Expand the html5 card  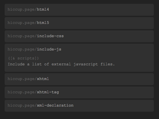pyautogui.click(x=79, y=23)
